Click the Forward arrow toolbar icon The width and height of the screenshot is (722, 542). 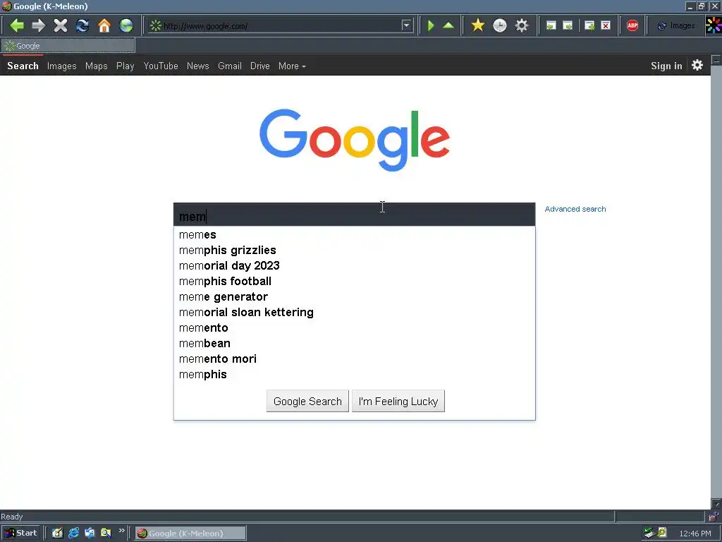39,25
